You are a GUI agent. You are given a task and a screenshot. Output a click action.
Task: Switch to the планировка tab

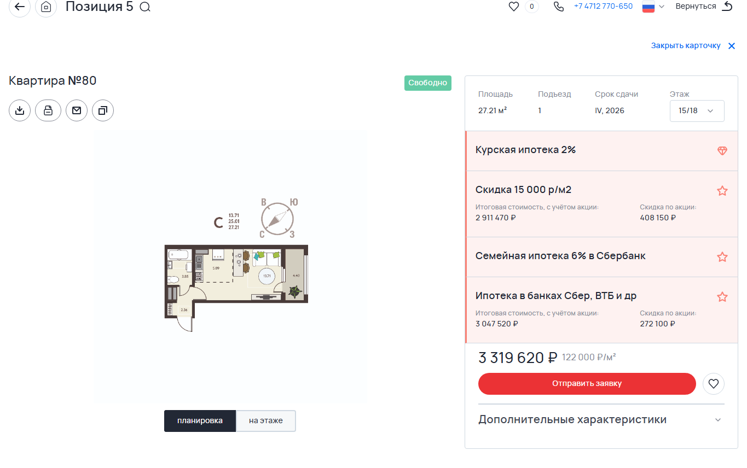pos(200,421)
